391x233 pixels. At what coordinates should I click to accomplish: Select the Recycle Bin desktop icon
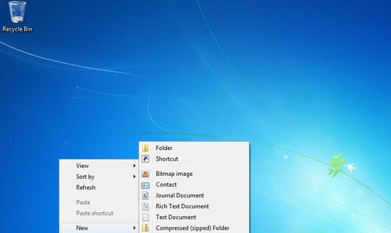17,16
